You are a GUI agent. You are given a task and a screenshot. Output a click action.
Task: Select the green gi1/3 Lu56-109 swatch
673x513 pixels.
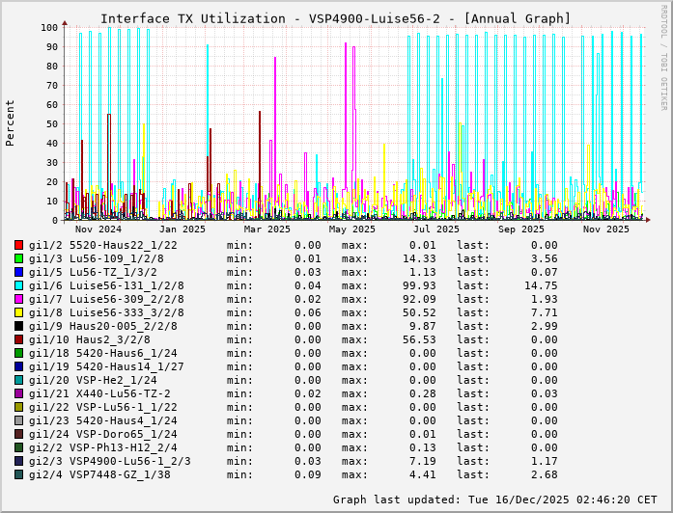[18, 258]
